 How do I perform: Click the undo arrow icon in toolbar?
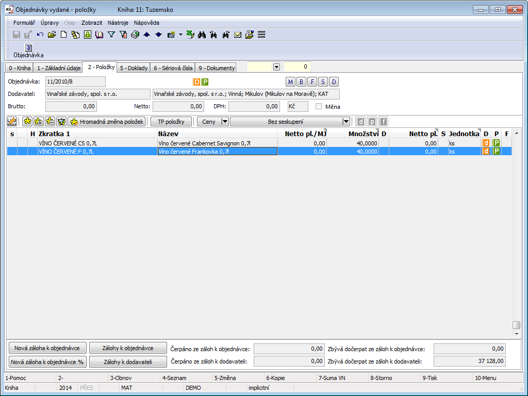pyautogui.click(x=40, y=35)
